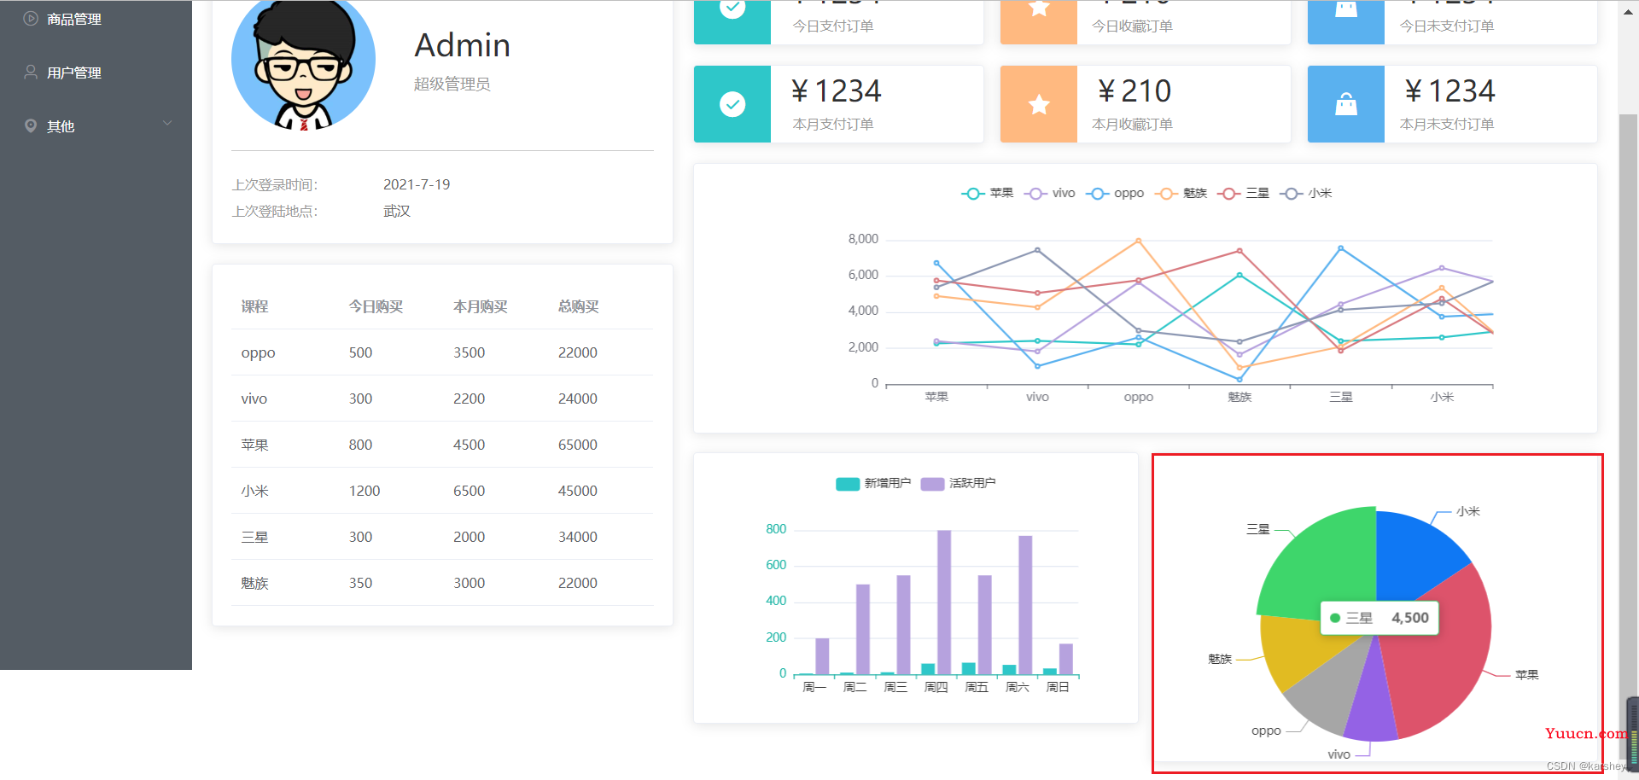This screenshot has height=780, width=1639.
Task: Click the 今日收藏订单 card label
Action: tap(1132, 26)
